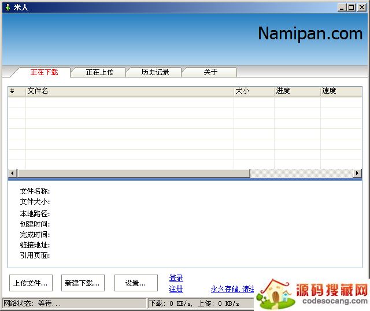Click the 上传文件... button
The height and width of the screenshot is (311, 370).
pos(30,283)
